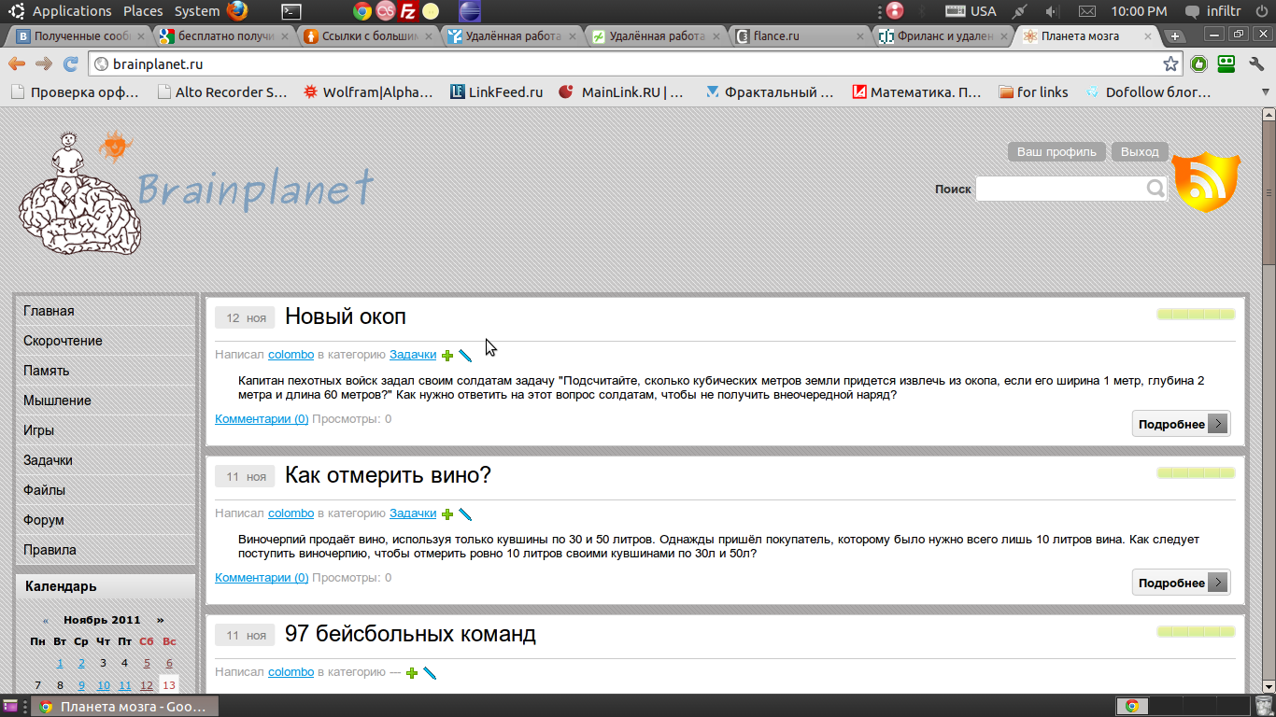Screen dimensions: 1276x717
Task: Open the Память sidebar menu item
Action: tap(106, 371)
